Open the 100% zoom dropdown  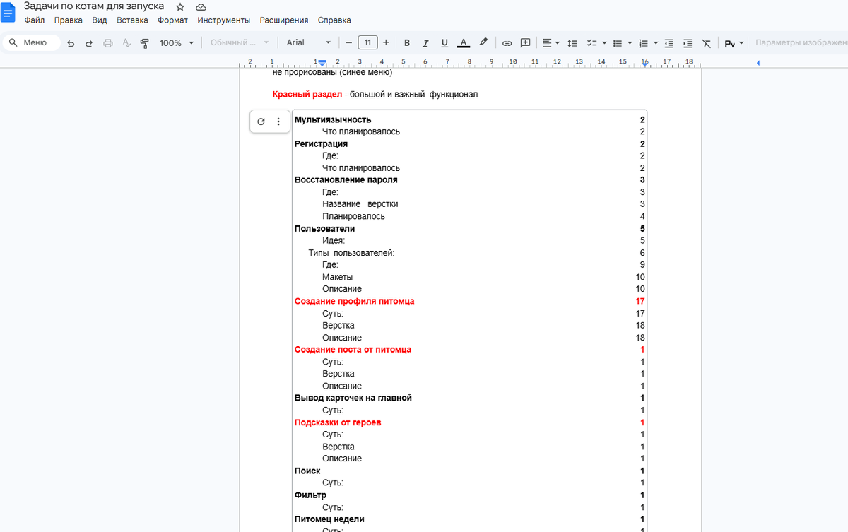coord(177,43)
